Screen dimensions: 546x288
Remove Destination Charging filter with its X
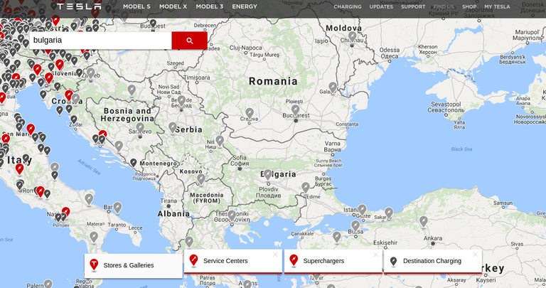click(x=475, y=255)
